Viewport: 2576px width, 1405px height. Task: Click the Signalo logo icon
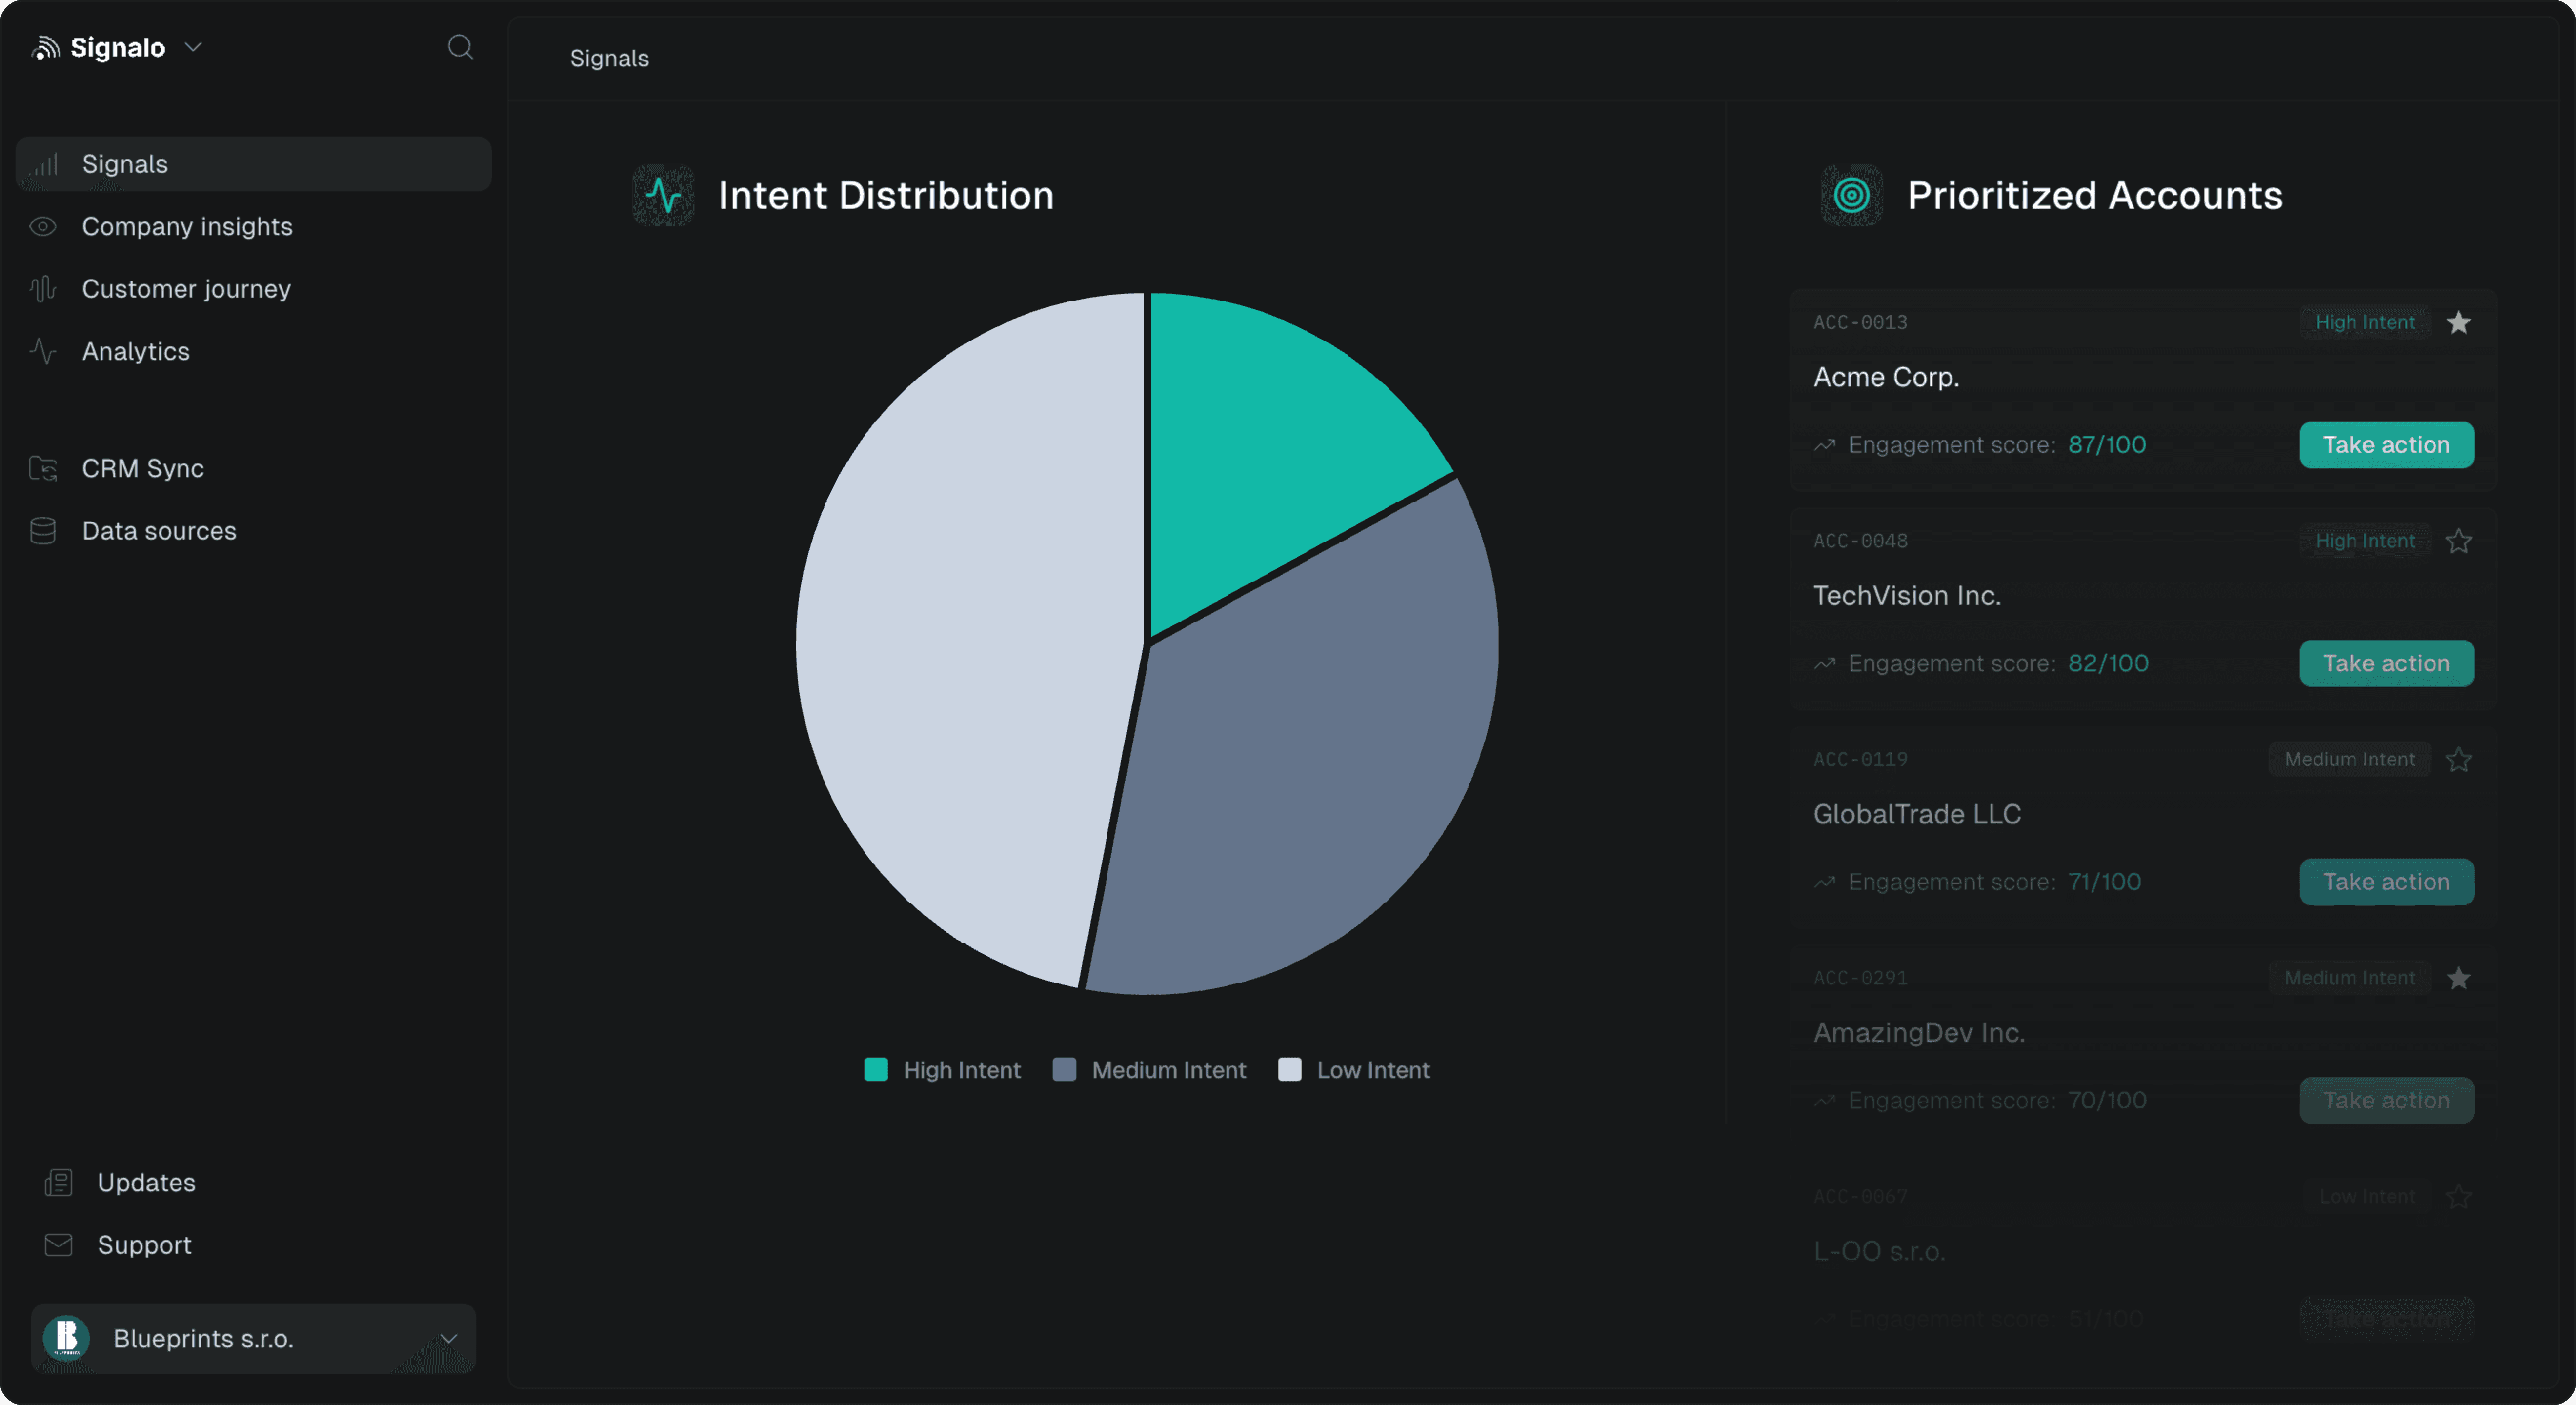[x=46, y=47]
